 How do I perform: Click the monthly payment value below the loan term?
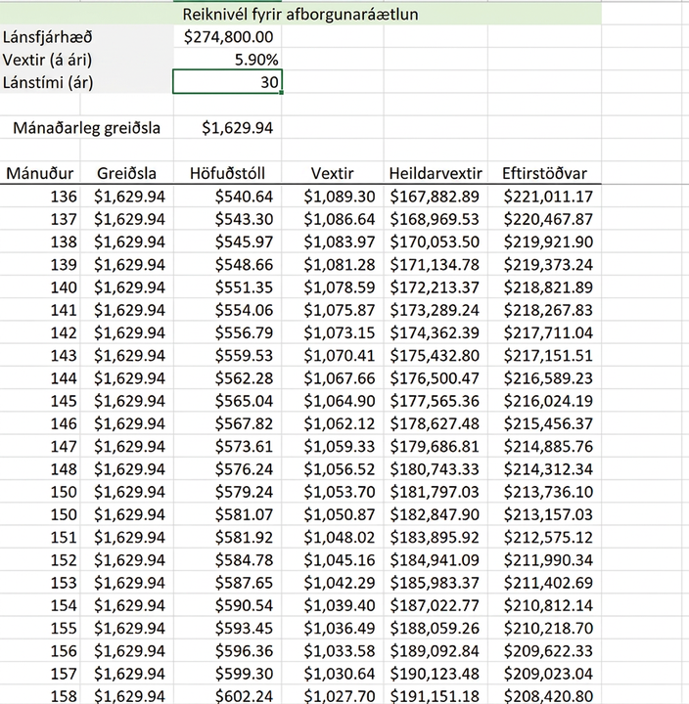click(228, 128)
